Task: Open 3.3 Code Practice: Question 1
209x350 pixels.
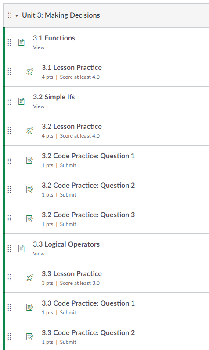Action: [88, 303]
